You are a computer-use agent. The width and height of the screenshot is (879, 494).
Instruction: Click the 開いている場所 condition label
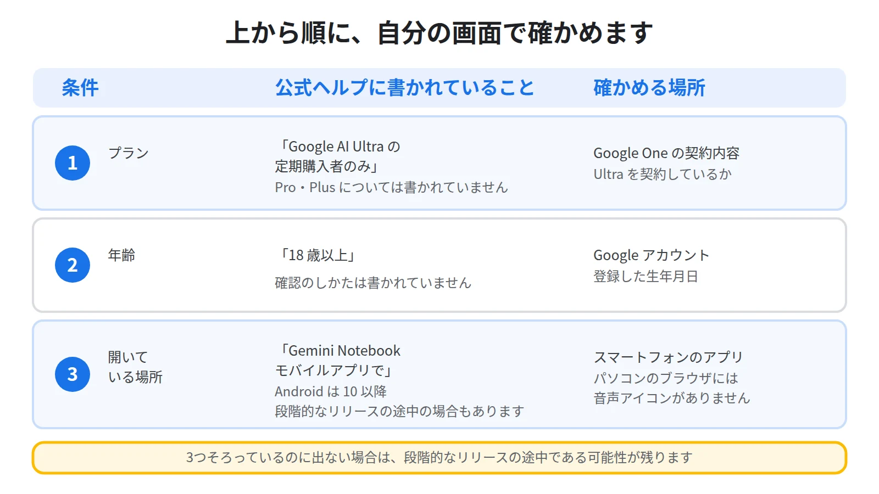coord(135,367)
